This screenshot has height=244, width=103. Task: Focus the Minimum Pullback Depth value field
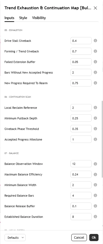pos(81,118)
